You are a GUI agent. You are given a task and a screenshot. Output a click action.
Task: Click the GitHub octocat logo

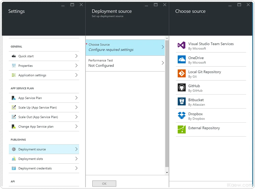[182, 88]
